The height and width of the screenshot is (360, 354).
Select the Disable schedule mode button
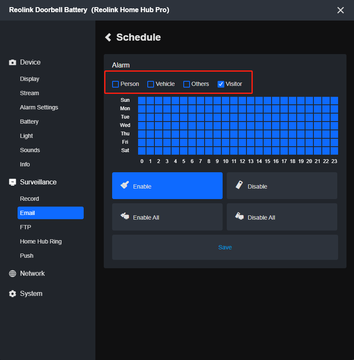coord(282,186)
